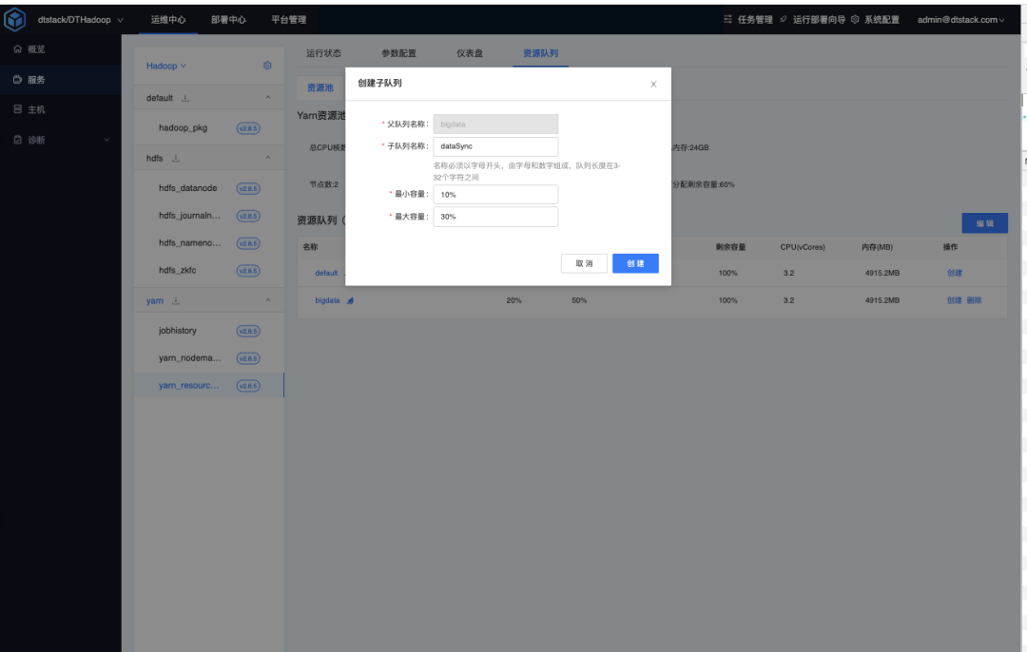Screen dimensions: 1027x652
Task: Collapse the yarn service group
Action: point(268,300)
